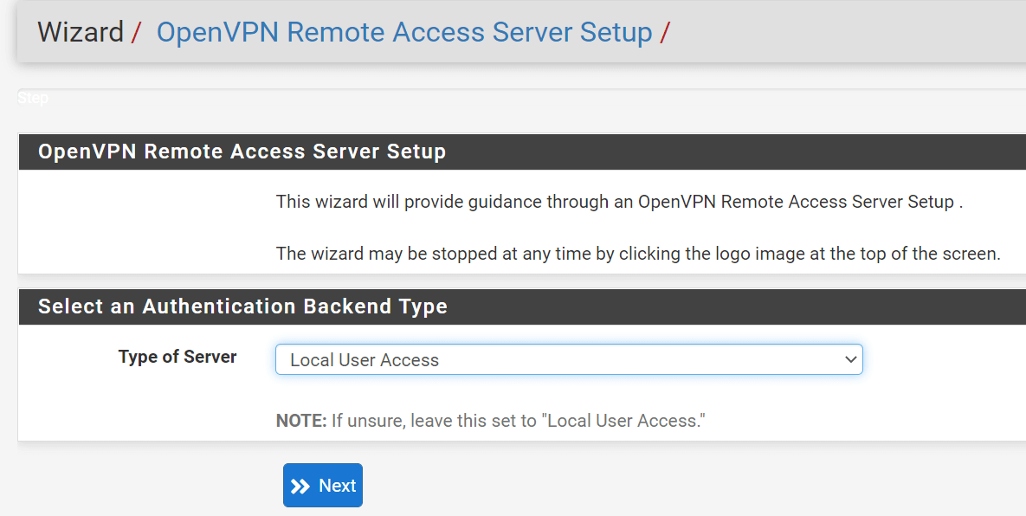Click the OpenVPN Remote Access Server Setup breadcrumb
The image size is (1026, 516).
tap(403, 32)
